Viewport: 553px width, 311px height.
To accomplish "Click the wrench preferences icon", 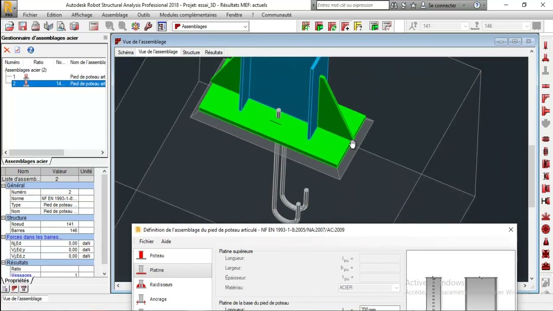I will 148,26.
